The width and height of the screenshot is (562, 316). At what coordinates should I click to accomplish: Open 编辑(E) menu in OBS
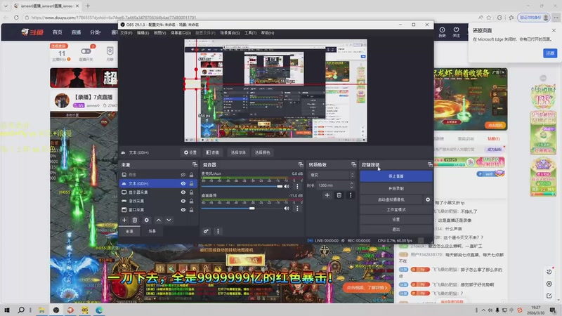click(x=143, y=32)
